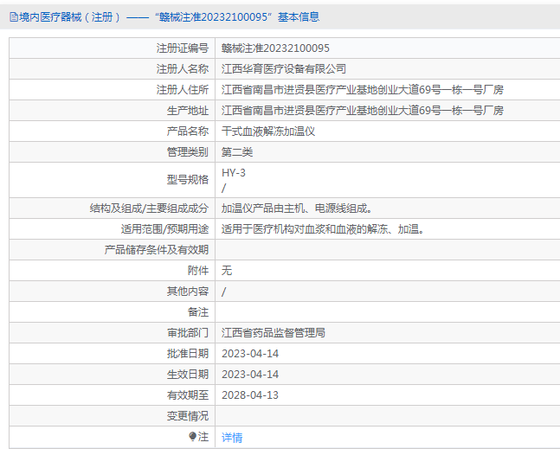Click the 生效日期 label

(188, 374)
